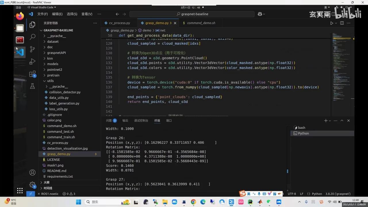Maximize the panel with the chevron toggle
This screenshot has width=368, height=207.
click(x=342, y=120)
